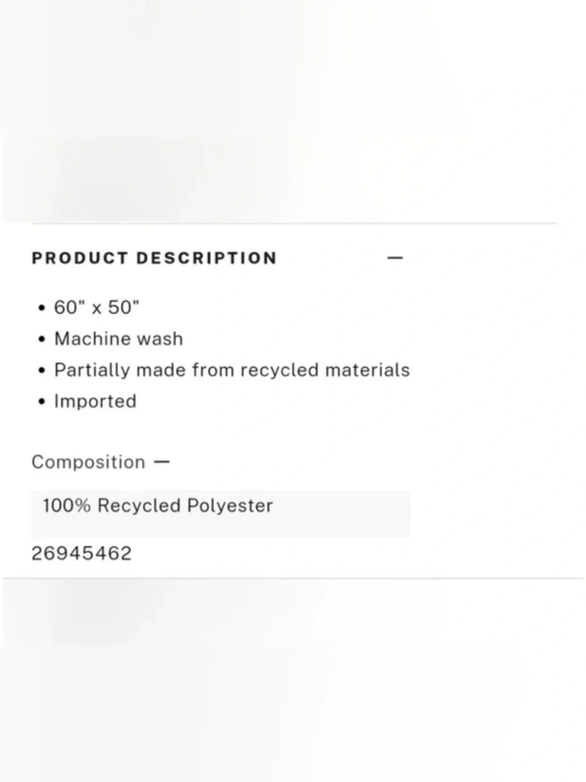Click the word 'Polyester' in composition
This screenshot has height=782, width=586.
pos(230,506)
